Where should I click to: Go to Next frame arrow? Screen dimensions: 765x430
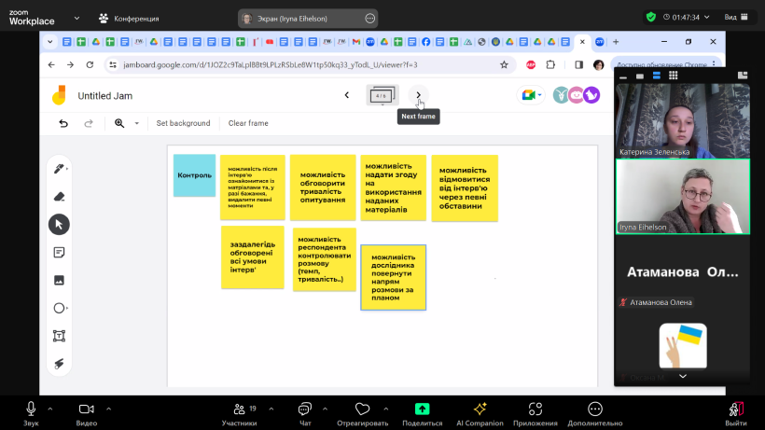tap(418, 95)
